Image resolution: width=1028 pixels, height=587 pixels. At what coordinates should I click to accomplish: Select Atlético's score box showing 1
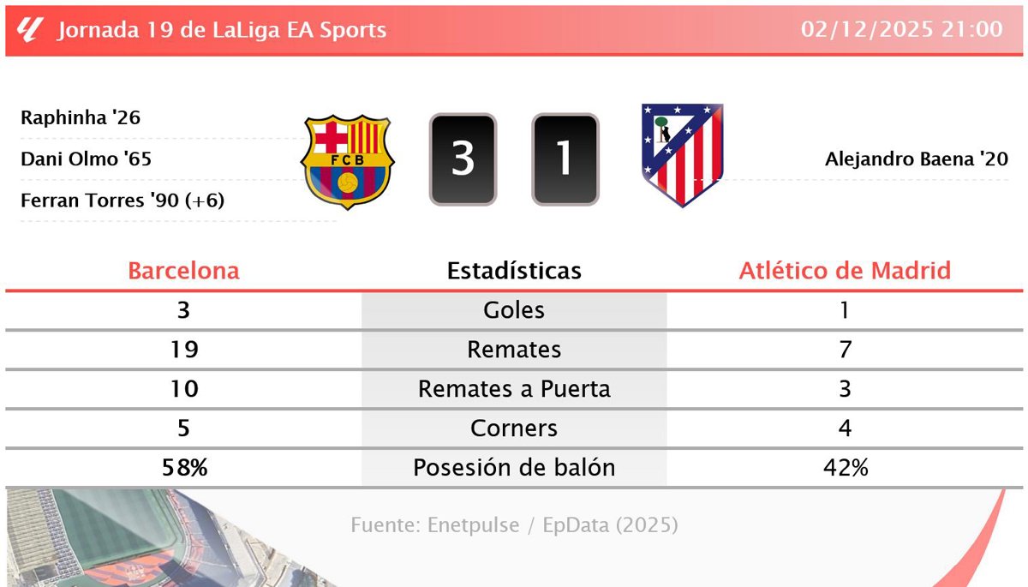565,160
